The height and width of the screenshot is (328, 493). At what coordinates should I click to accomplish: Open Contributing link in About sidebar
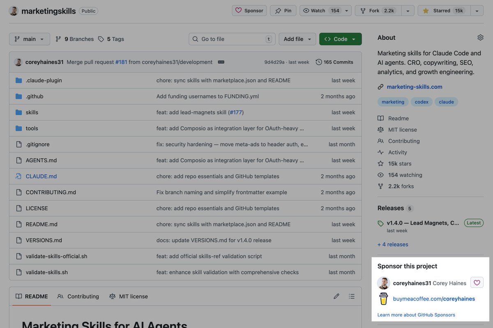click(399, 141)
